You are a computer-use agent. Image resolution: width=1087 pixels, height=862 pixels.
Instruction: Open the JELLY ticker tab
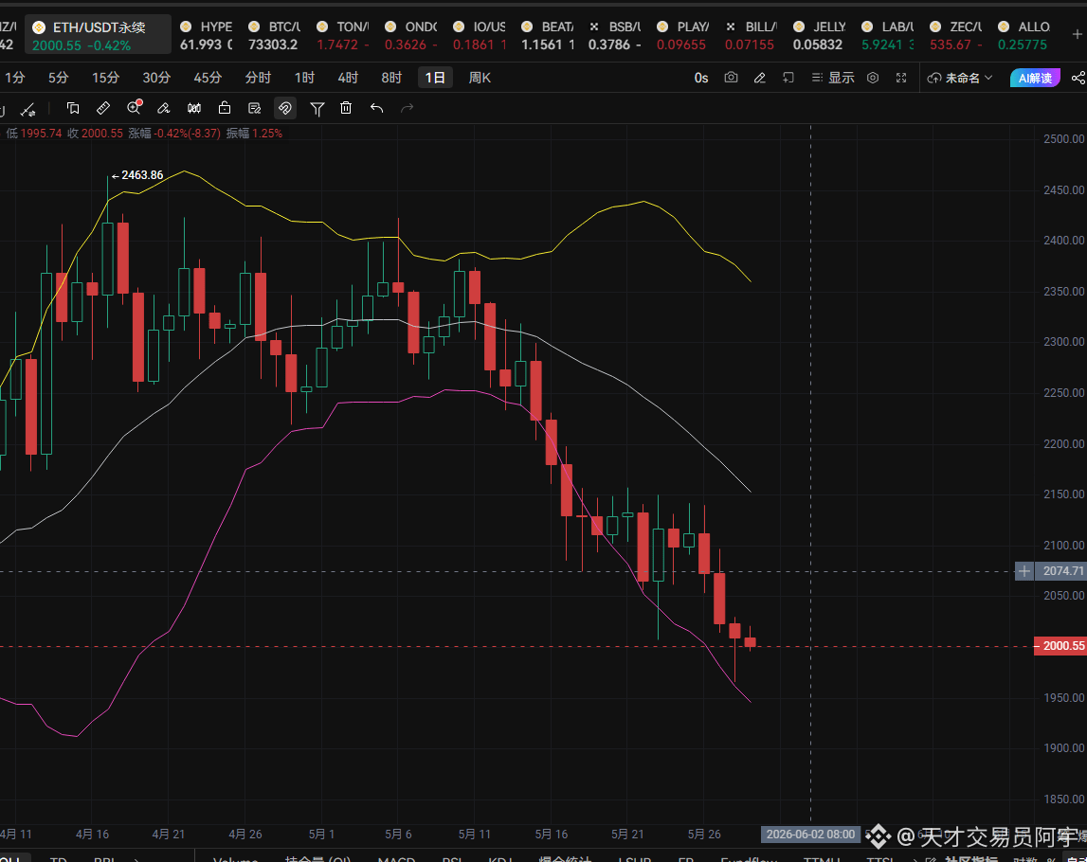click(x=820, y=35)
